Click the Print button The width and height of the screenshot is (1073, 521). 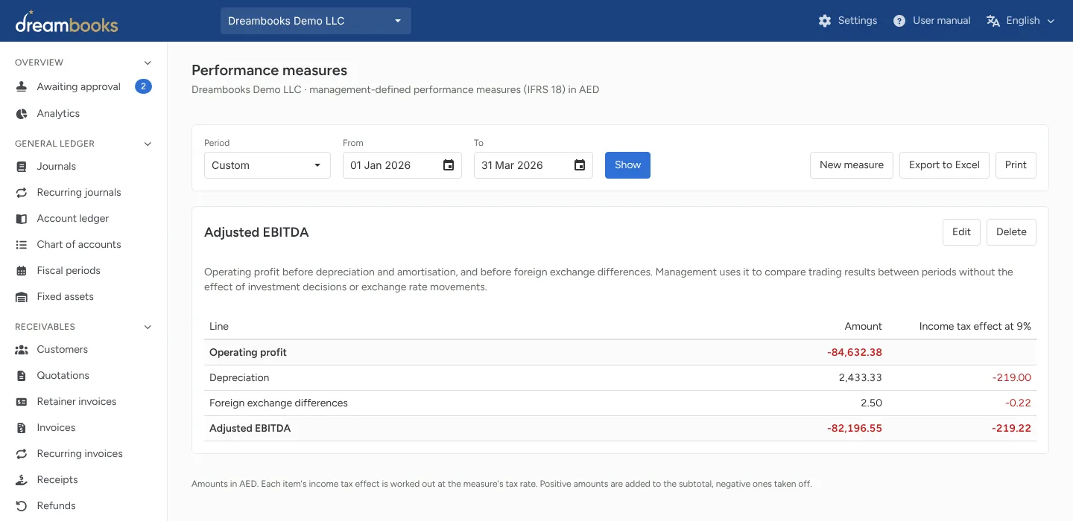coord(1016,165)
